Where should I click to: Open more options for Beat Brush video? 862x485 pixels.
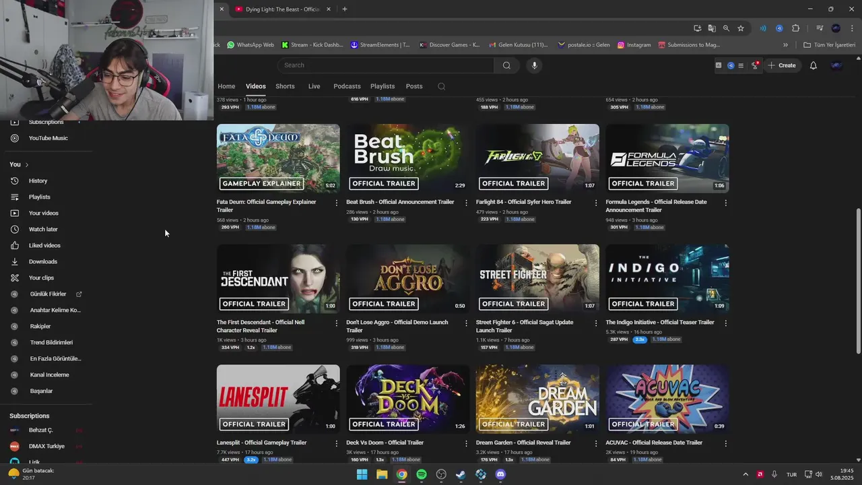466,202
